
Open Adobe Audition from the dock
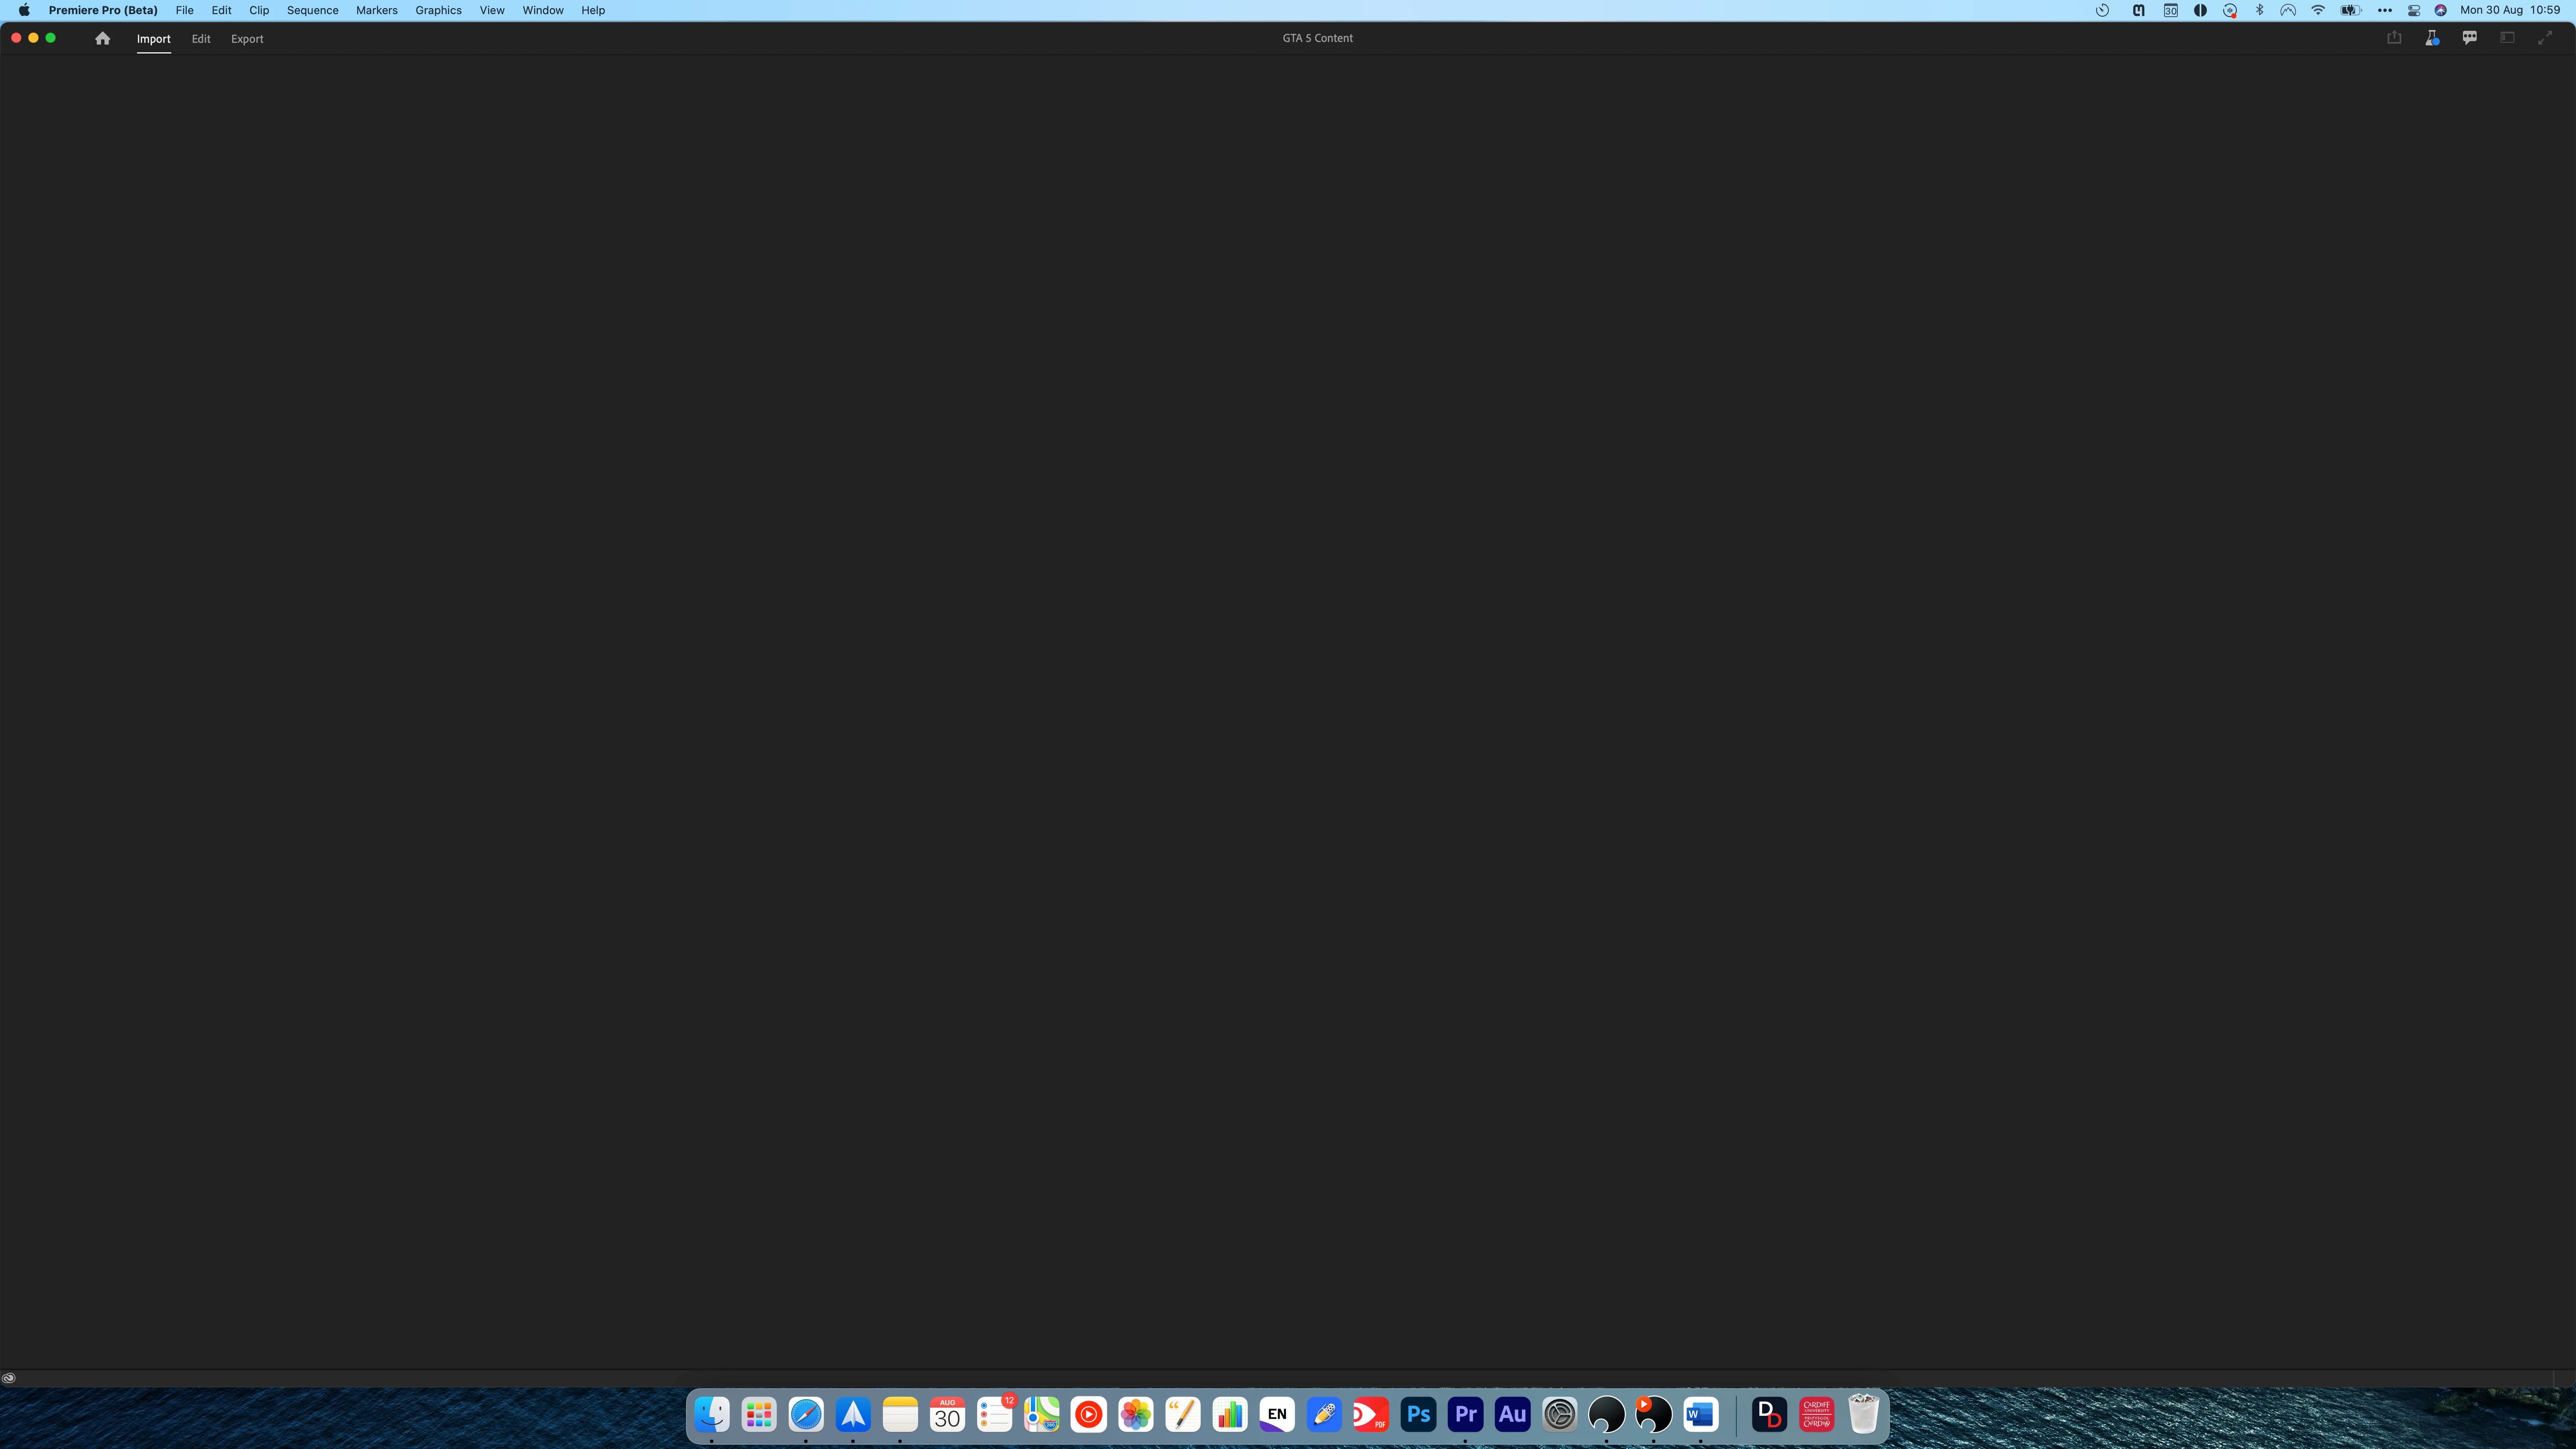pos(1512,1414)
